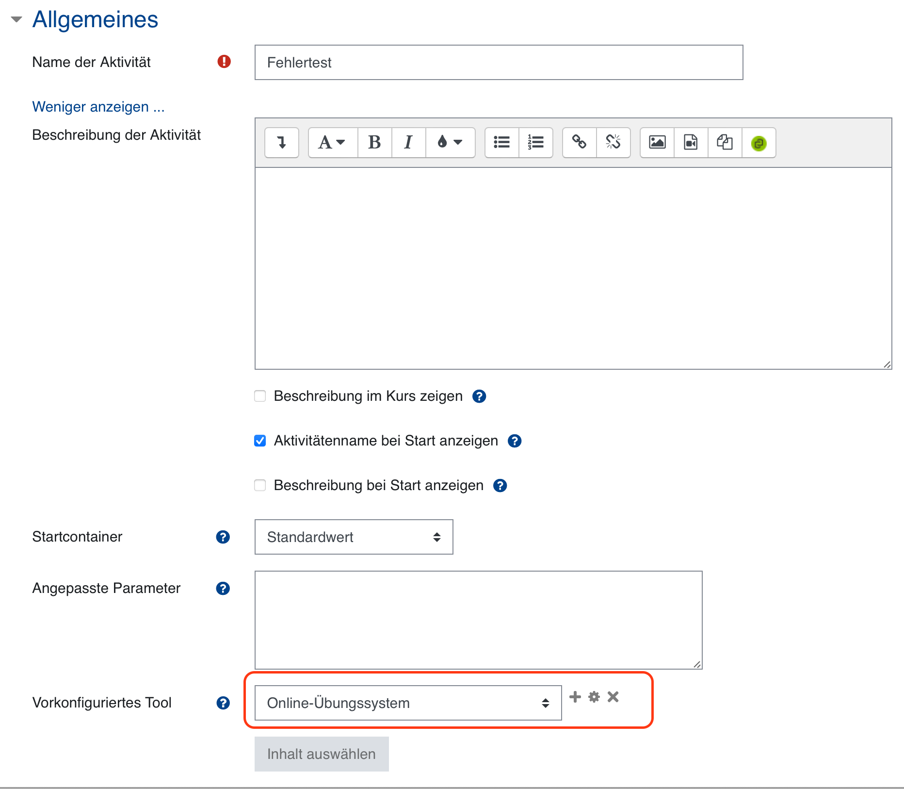The width and height of the screenshot is (904, 789).
Task: Open the manage files icon
Action: point(725,143)
